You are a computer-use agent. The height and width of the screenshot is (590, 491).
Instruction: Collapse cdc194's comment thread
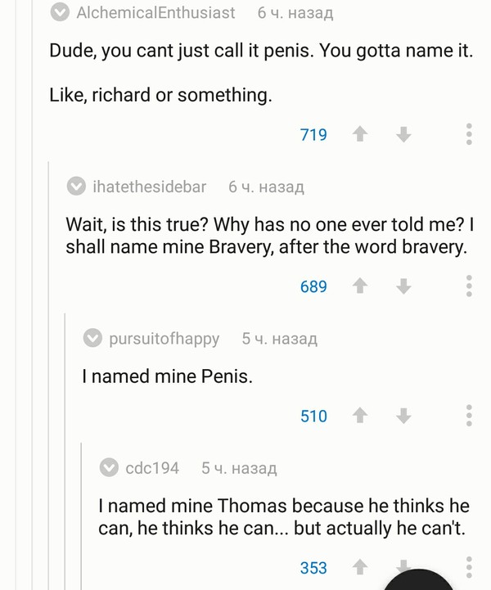click(109, 468)
